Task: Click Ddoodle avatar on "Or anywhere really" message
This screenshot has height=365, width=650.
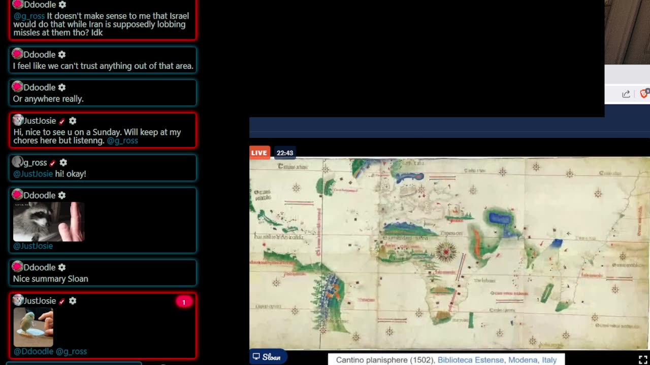Action: tap(18, 87)
